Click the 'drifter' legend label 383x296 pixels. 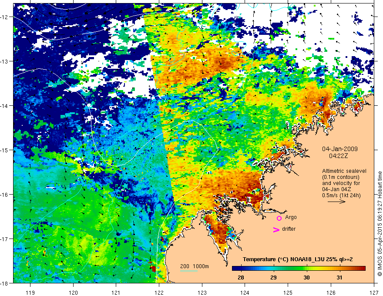coord(289,229)
